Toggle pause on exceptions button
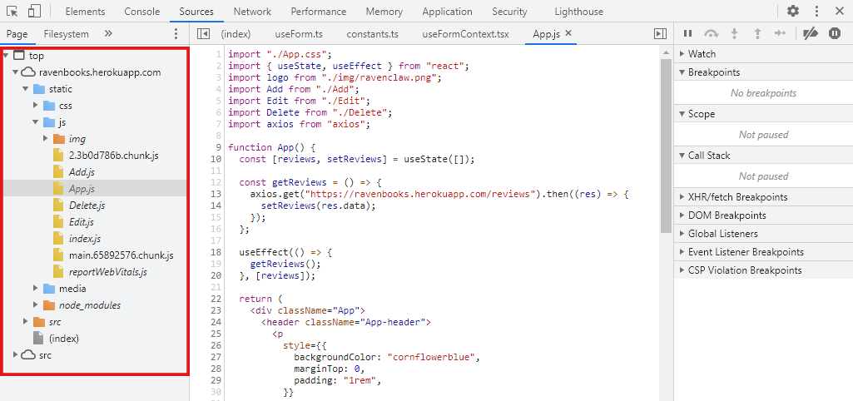This screenshot has width=853, height=401. (835, 34)
